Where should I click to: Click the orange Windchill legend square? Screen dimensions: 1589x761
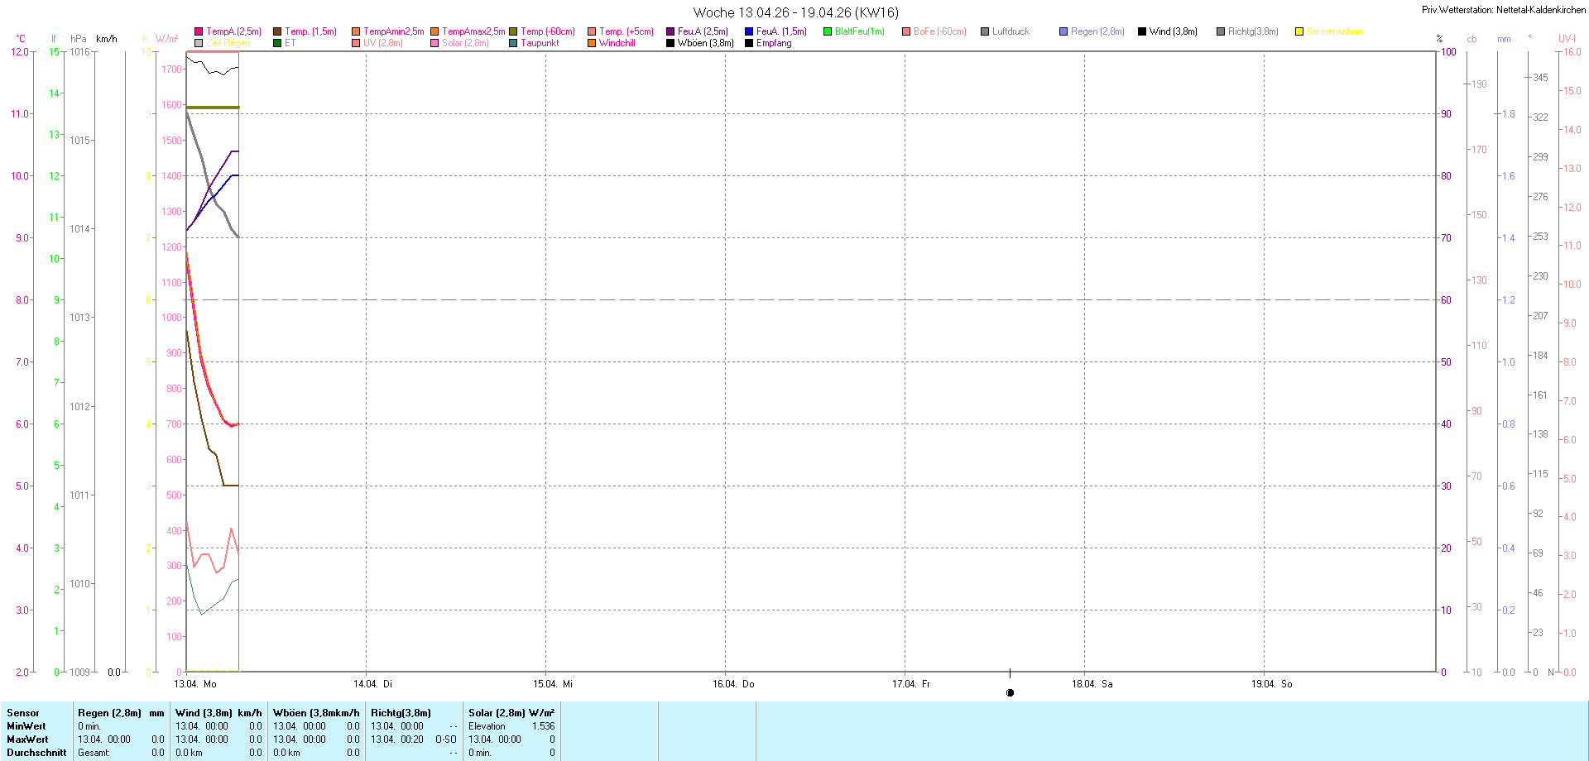[592, 43]
